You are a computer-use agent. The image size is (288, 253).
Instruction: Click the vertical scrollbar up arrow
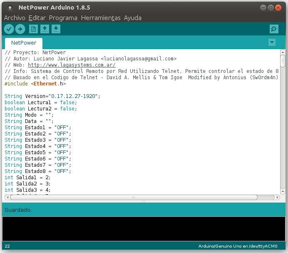coord(283,52)
